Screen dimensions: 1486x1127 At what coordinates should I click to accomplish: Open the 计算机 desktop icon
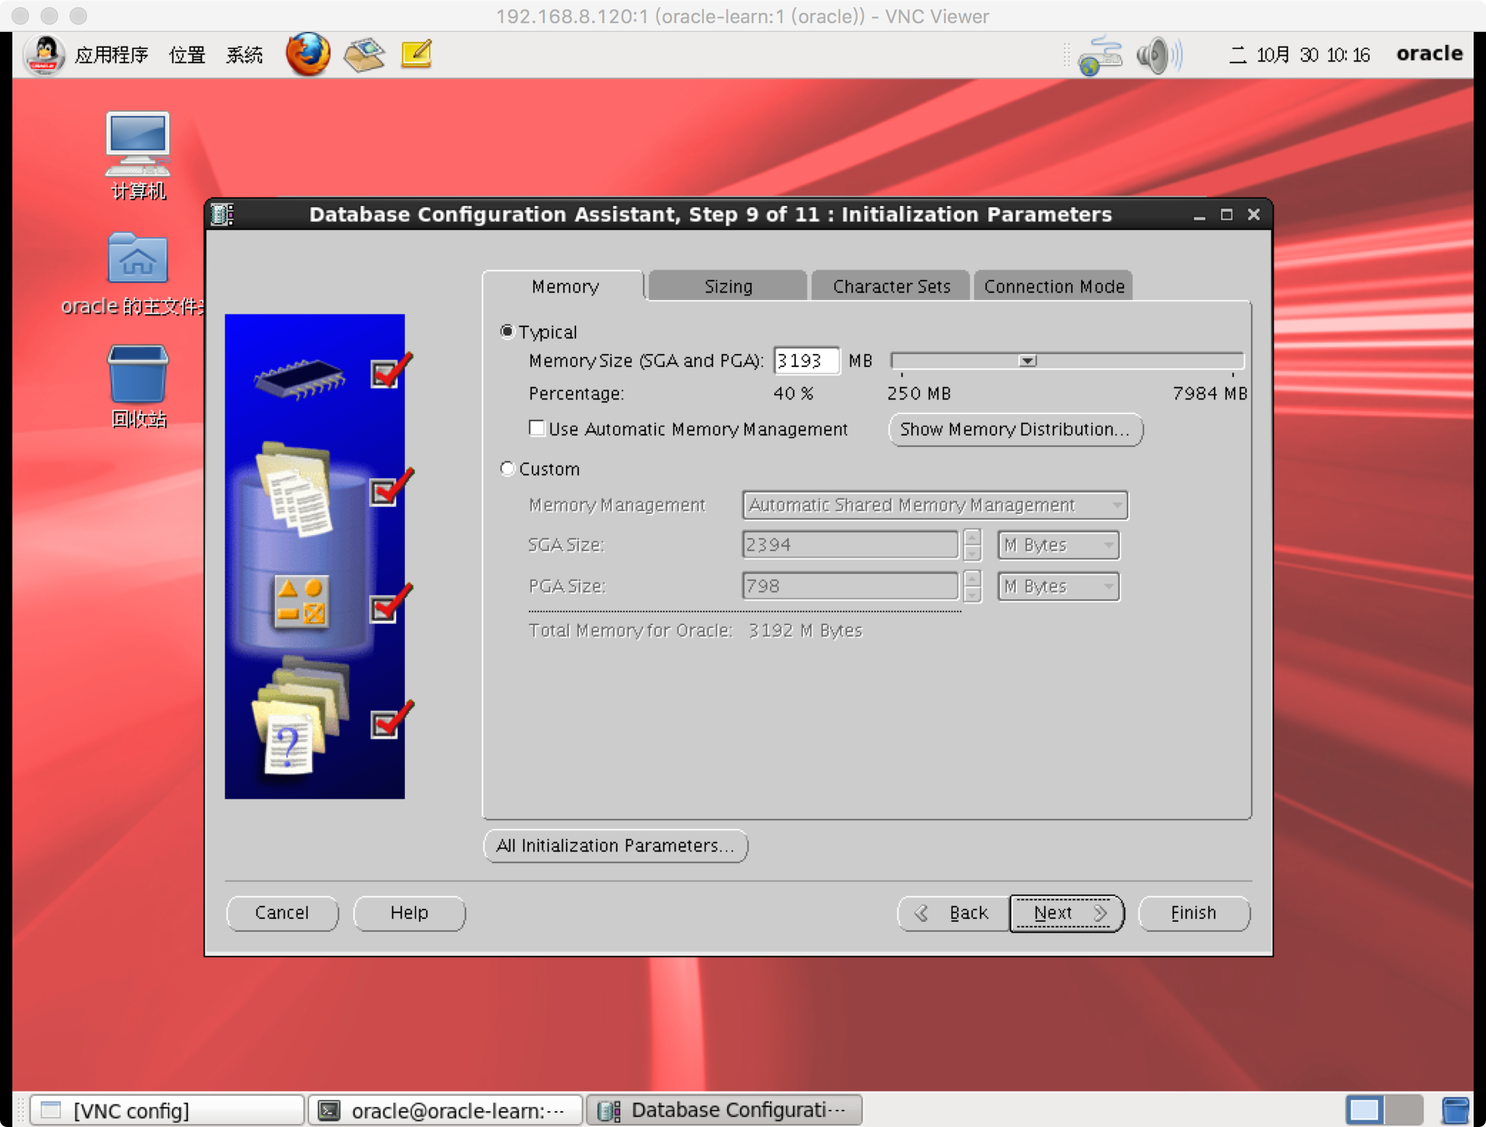[138, 155]
